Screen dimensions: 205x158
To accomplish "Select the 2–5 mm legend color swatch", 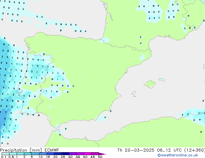I will coord(28,154).
